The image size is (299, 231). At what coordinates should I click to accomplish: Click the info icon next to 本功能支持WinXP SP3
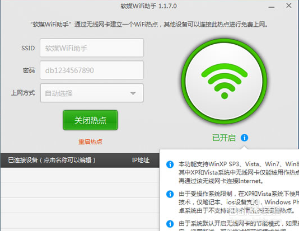point(170,164)
